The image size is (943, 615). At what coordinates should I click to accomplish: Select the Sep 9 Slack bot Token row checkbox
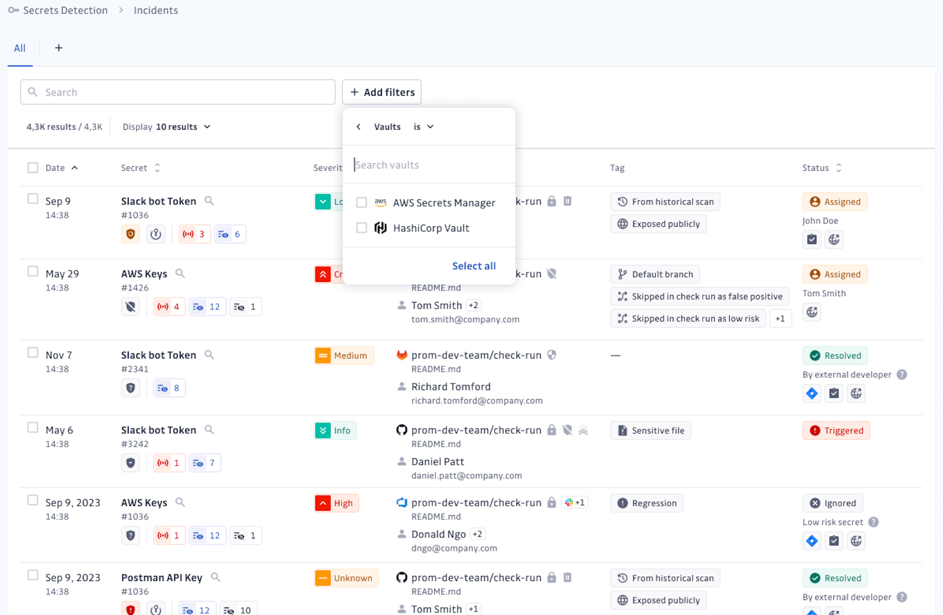point(33,199)
